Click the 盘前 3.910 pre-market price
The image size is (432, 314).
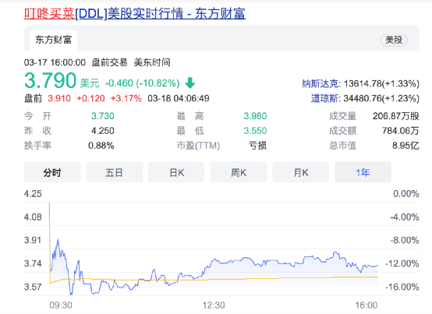(59, 98)
